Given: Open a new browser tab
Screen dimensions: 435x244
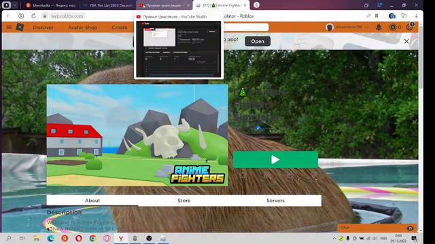Looking at the screenshot, I should pyautogui.click(x=257, y=5).
